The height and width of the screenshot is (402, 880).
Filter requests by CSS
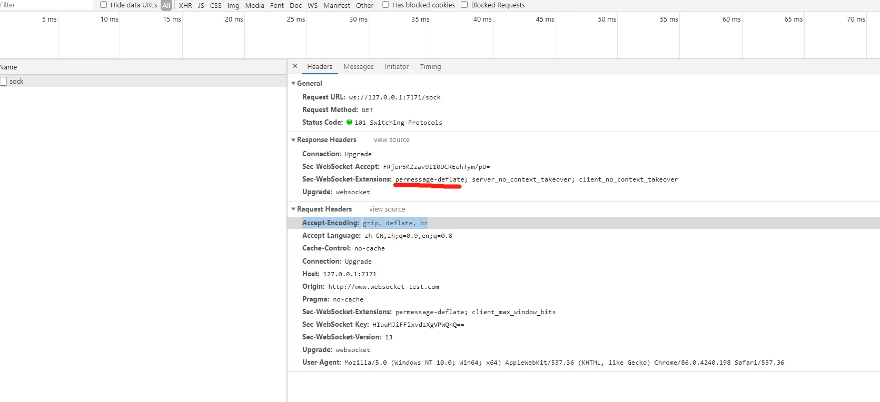(x=216, y=5)
